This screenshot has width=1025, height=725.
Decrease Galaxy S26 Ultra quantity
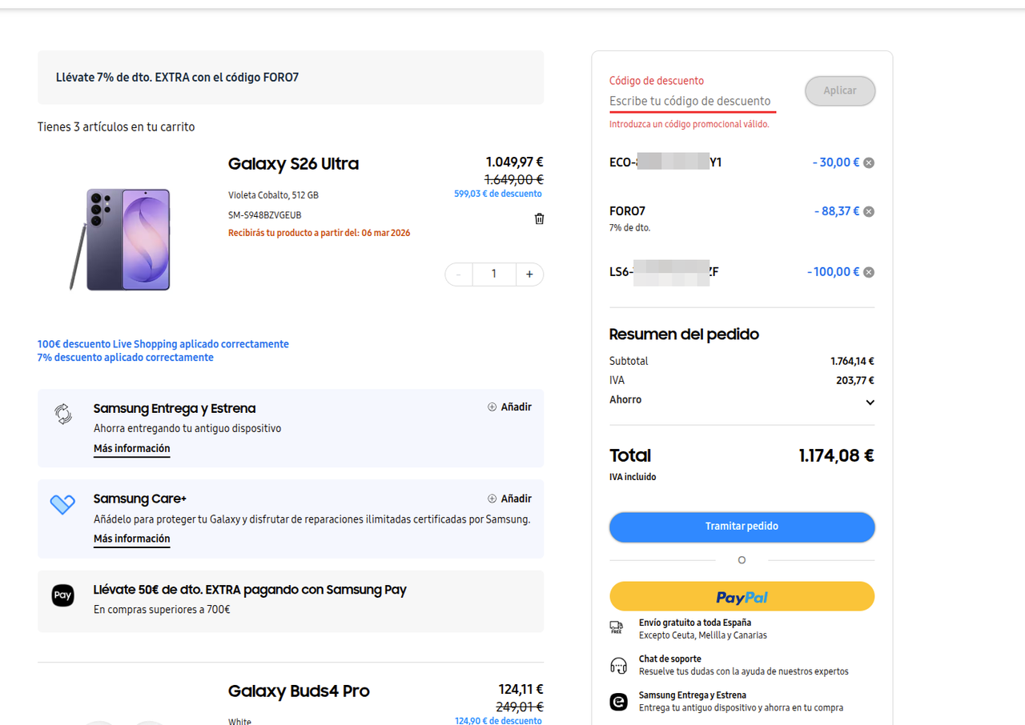click(459, 274)
